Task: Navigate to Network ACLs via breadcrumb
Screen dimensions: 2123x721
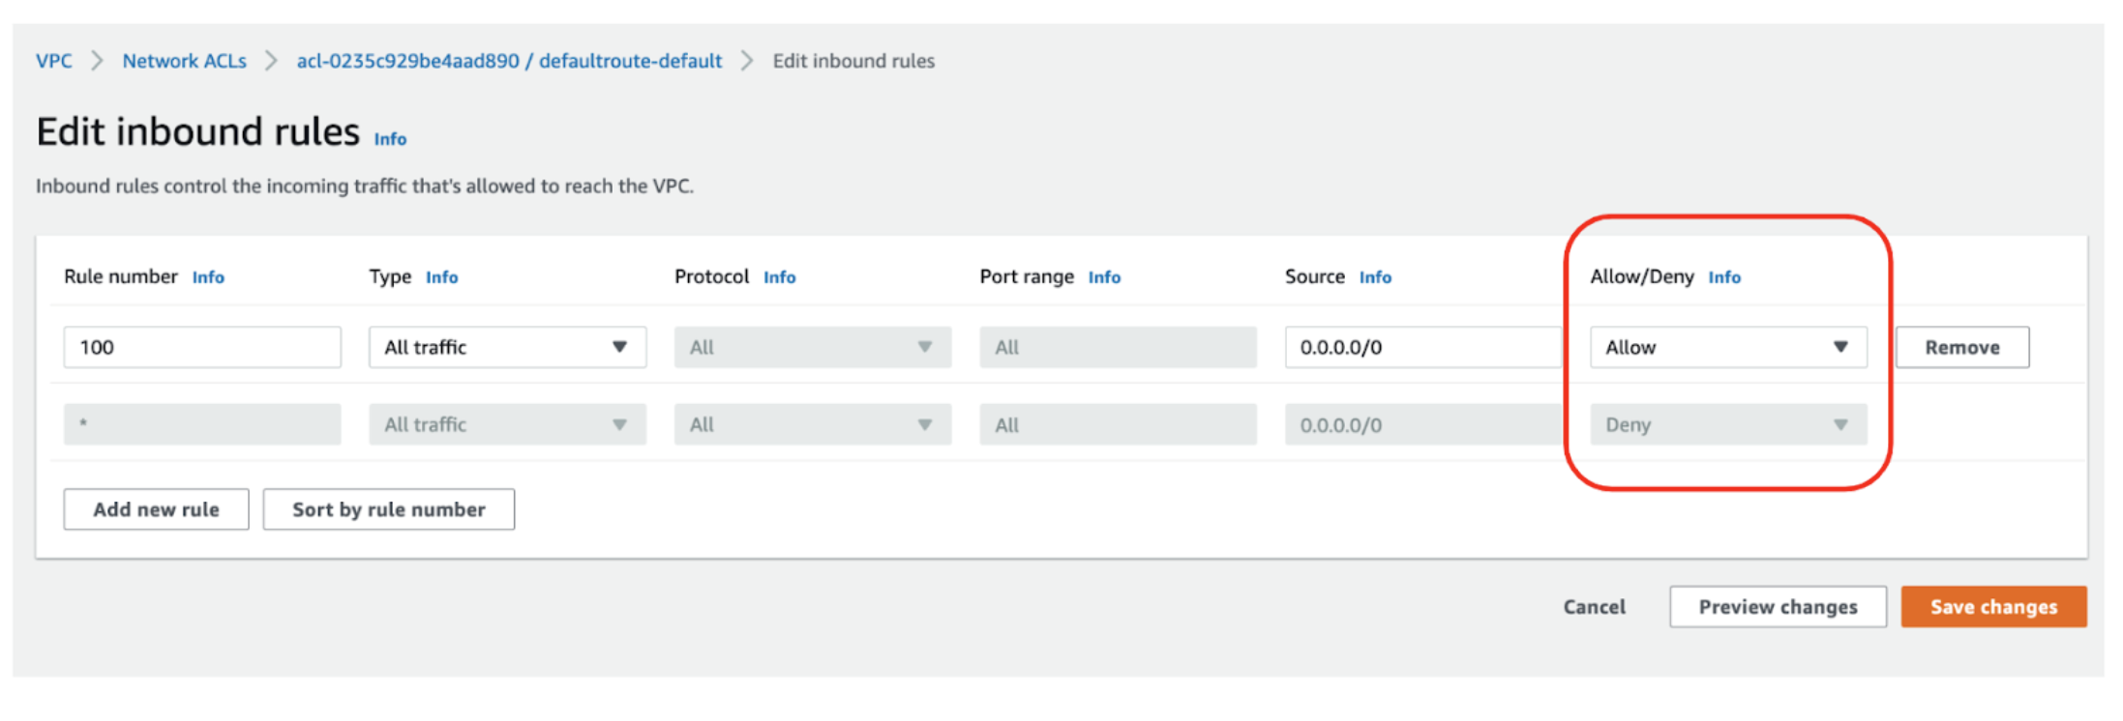Action: click(x=184, y=60)
